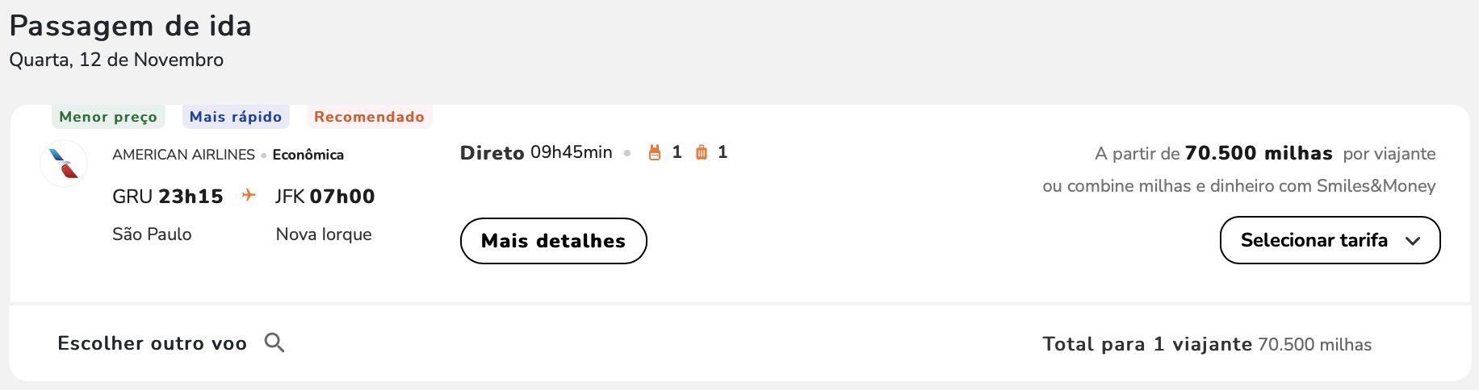
Task: Click the backpack carry-on baggage icon
Action: [x=655, y=152]
